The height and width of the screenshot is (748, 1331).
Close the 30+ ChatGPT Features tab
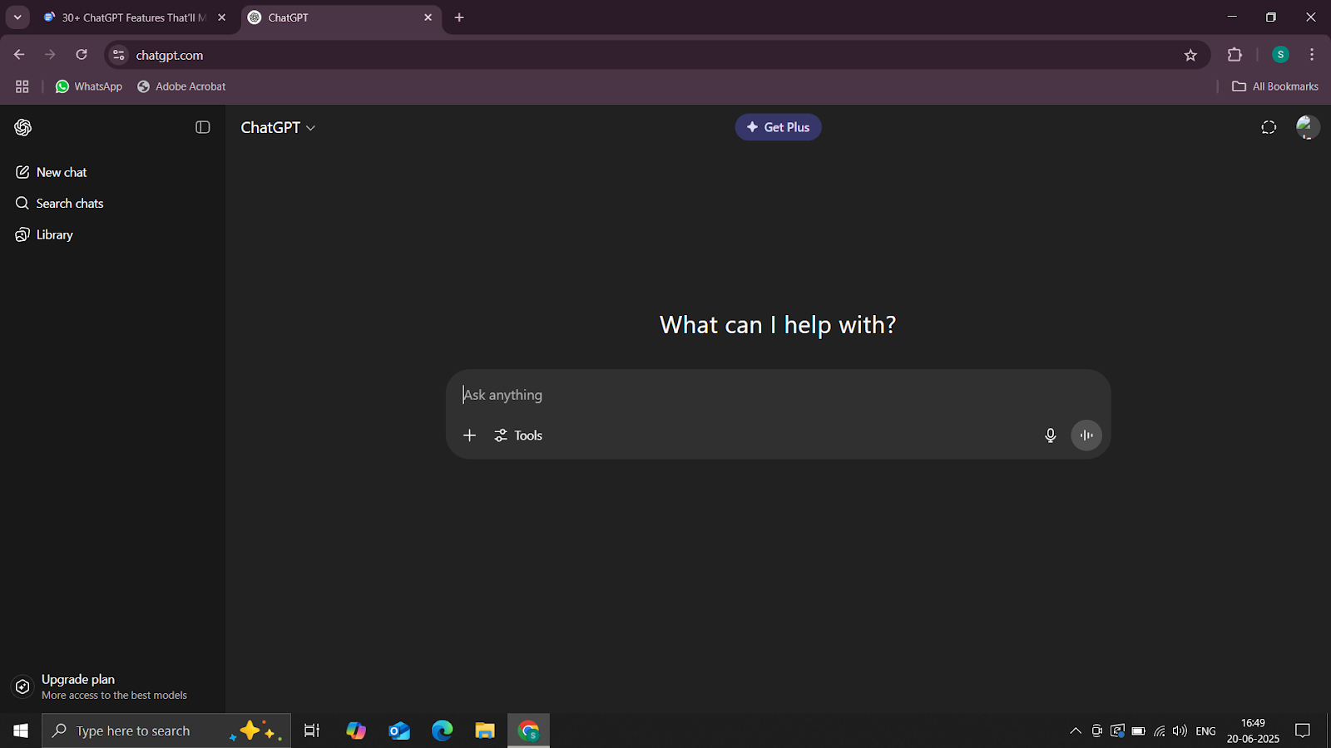(221, 17)
